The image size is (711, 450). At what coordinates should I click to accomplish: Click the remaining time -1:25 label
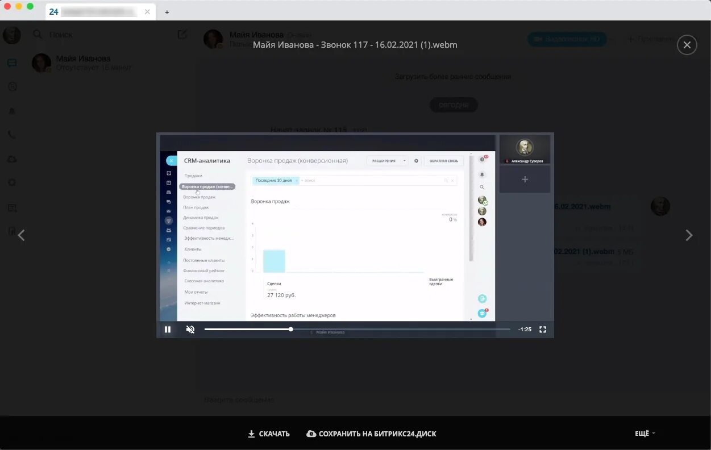tap(525, 330)
